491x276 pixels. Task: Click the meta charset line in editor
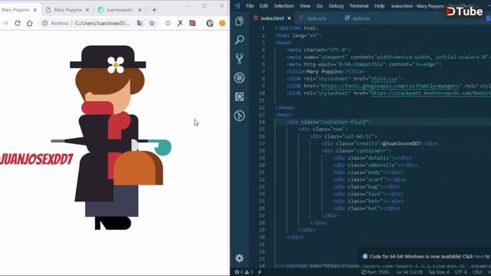[318, 50]
